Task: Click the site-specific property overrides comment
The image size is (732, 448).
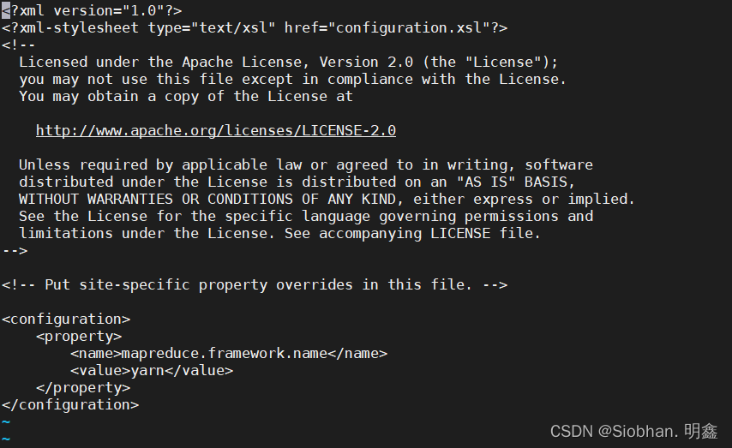Action: click(x=255, y=284)
